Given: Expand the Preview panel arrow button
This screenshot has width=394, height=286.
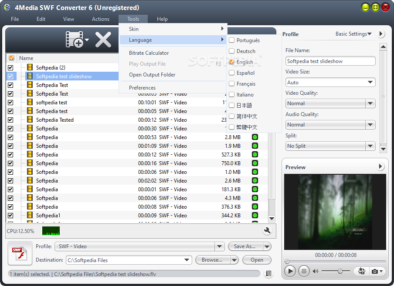Looking at the screenshot, I should click(x=380, y=166).
